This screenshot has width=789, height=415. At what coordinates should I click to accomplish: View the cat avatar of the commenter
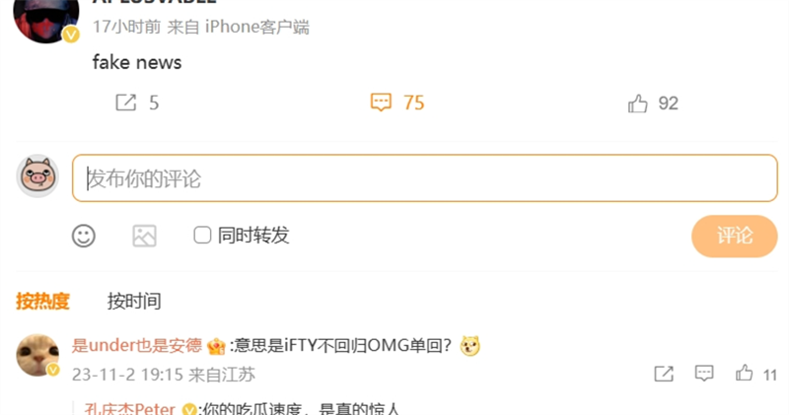pos(37,355)
